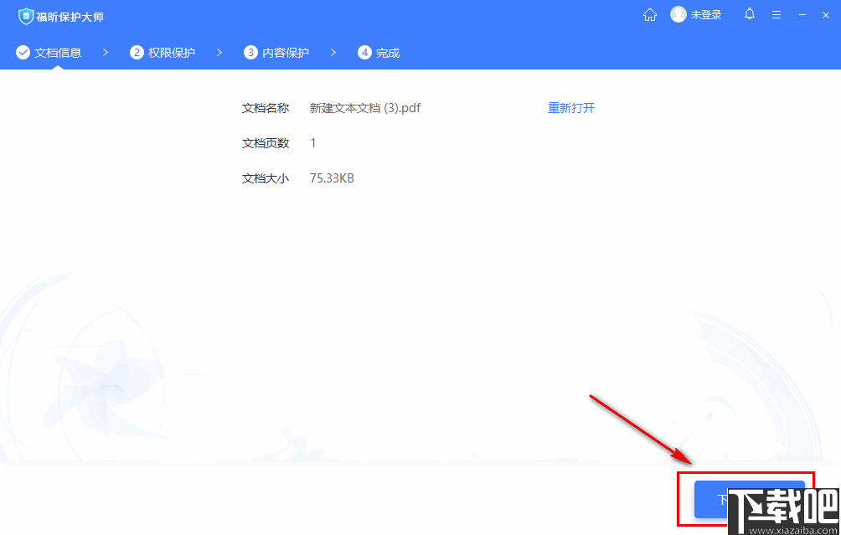Click the numbered circle 4 of 完成
This screenshot has width=841, height=535.
(x=364, y=52)
